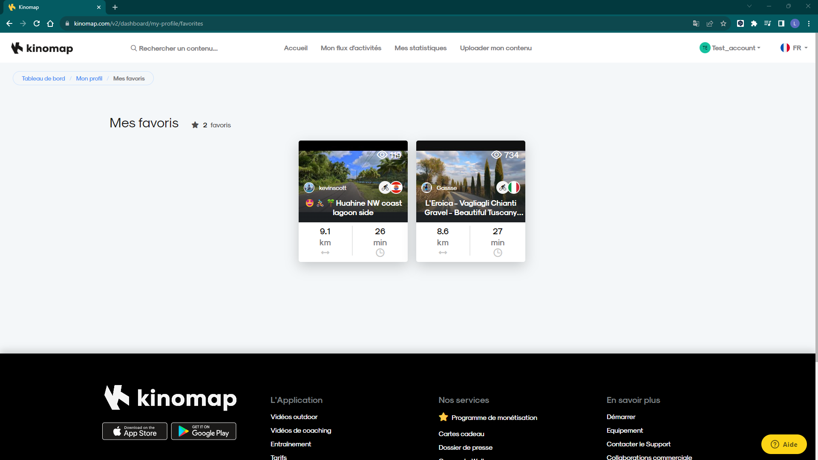Click the browser home icon

[x=50, y=23]
